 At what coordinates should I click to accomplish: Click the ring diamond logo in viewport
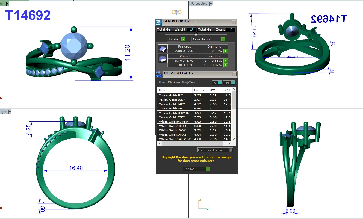tap(176, 12)
